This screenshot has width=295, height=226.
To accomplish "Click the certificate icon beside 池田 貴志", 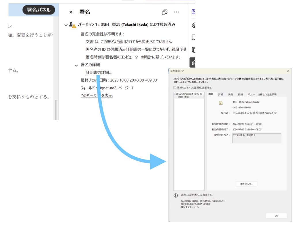I will pyautogui.click(x=221, y=103).
